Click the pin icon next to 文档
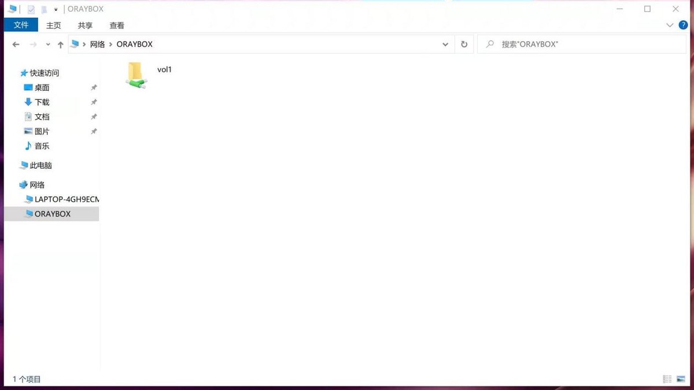 coord(94,117)
